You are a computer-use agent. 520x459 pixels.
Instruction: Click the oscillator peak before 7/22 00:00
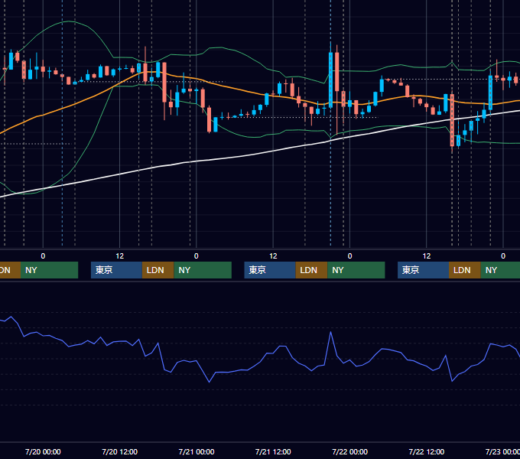tap(330, 332)
